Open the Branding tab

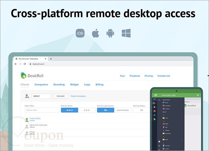59,84
